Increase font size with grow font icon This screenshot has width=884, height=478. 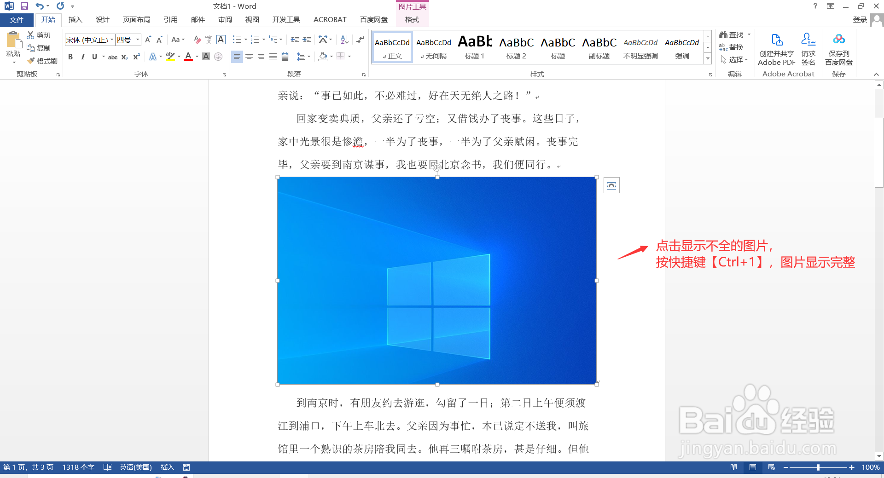tap(148, 40)
